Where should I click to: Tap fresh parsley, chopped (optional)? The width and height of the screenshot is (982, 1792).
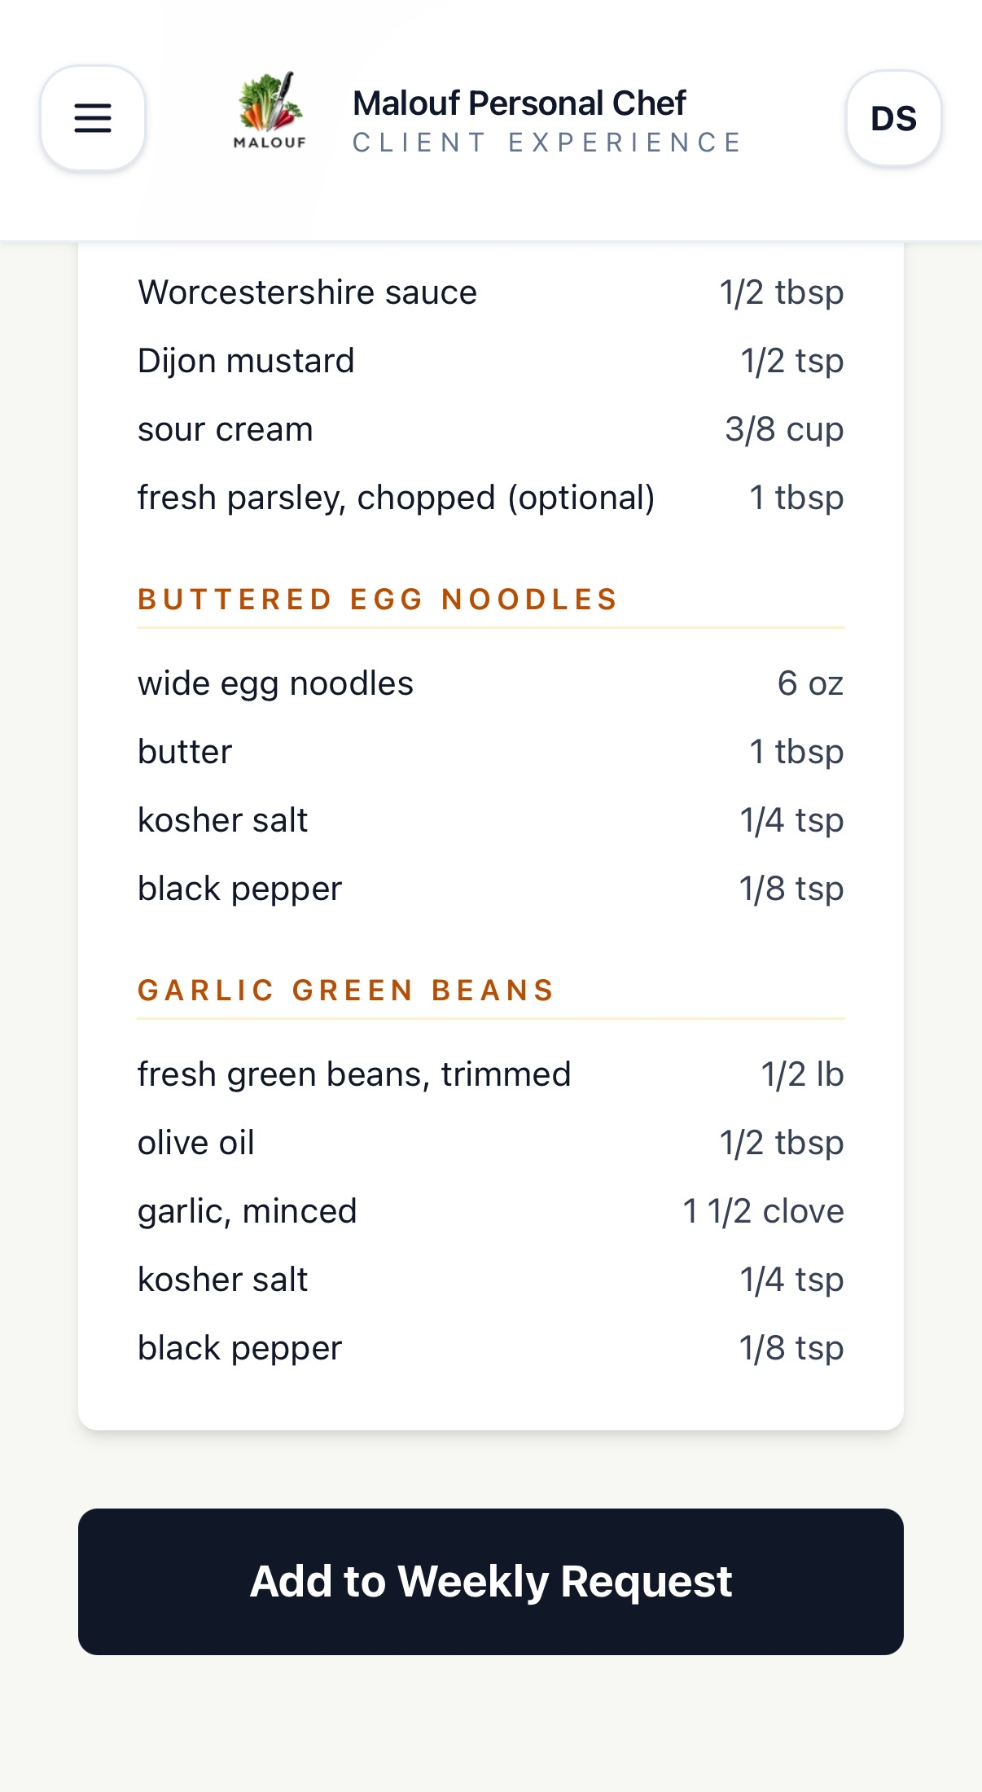pyautogui.click(x=396, y=498)
